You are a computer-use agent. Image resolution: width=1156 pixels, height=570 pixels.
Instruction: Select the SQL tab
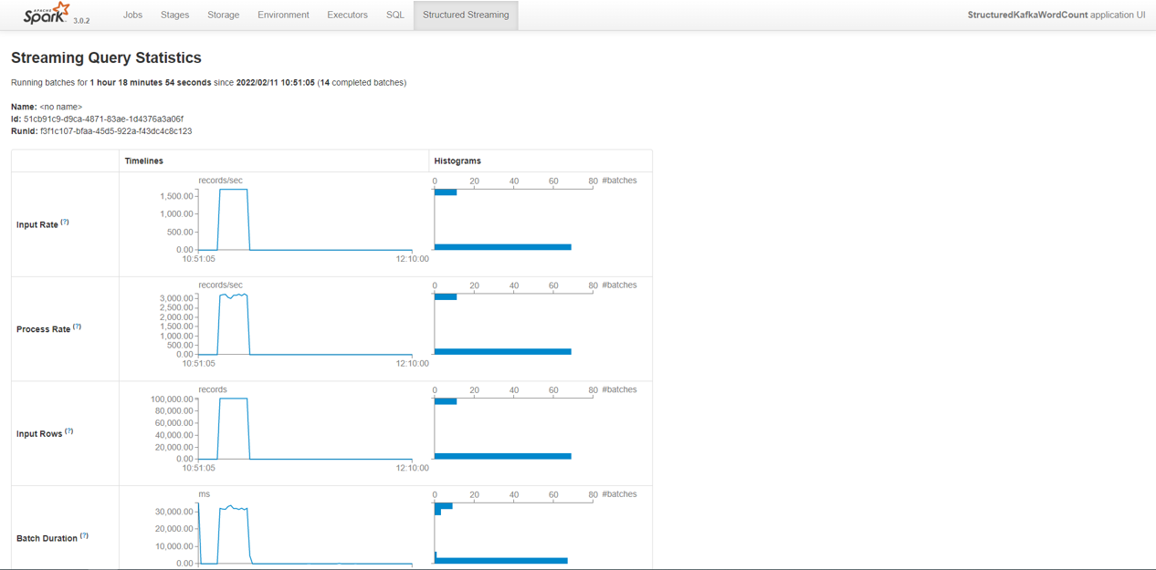click(394, 16)
